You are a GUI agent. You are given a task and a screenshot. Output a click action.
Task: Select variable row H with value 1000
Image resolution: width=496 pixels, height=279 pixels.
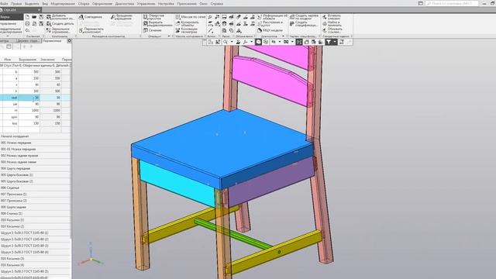35,110
